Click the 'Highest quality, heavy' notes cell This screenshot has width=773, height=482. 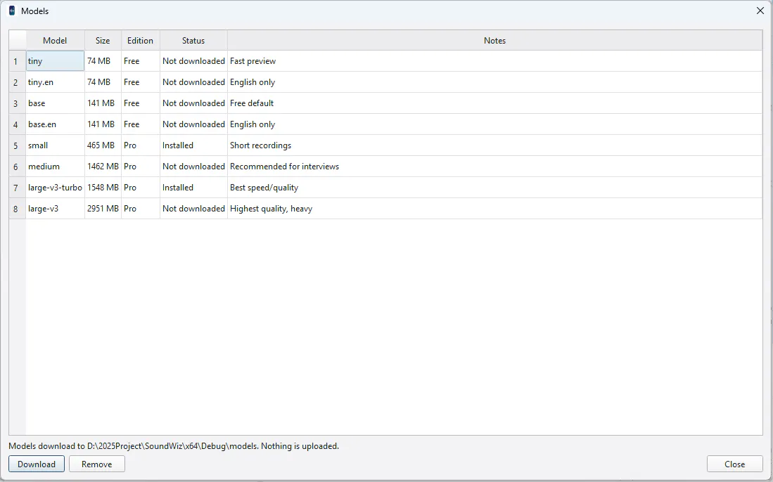click(x=495, y=209)
